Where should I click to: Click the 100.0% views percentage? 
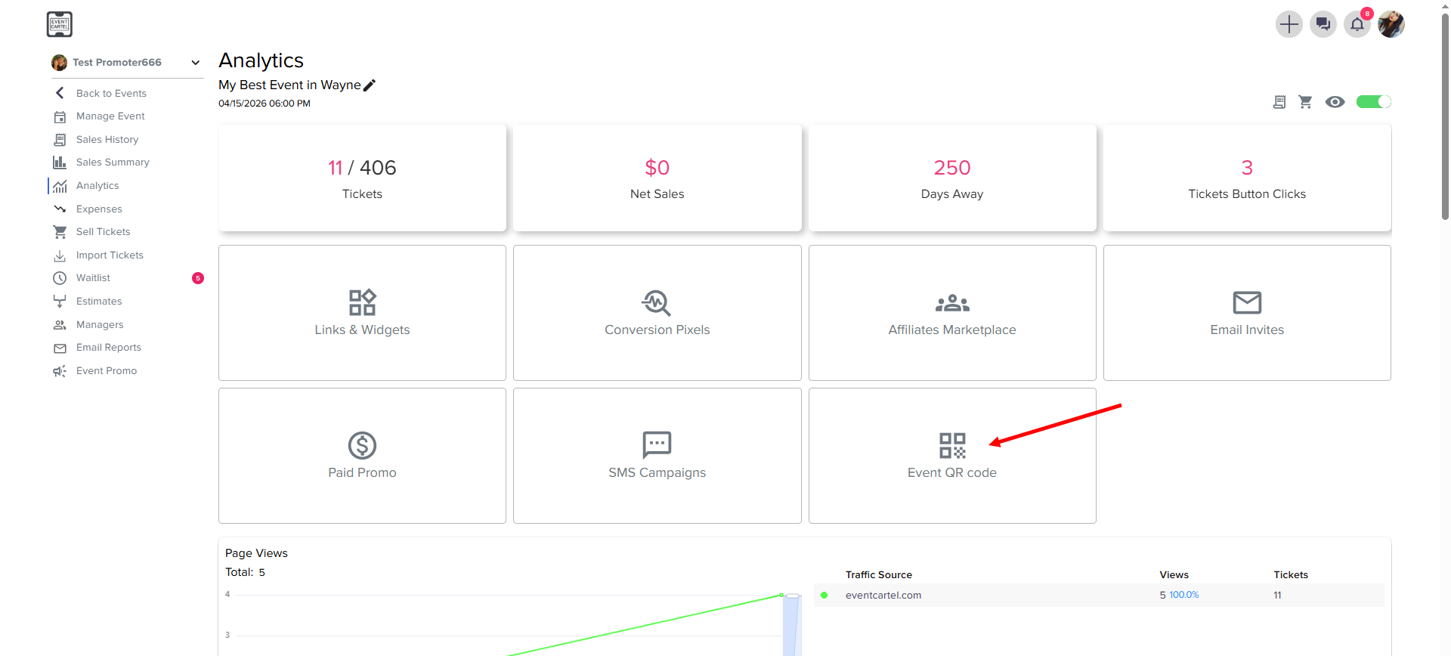coord(1184,596)
